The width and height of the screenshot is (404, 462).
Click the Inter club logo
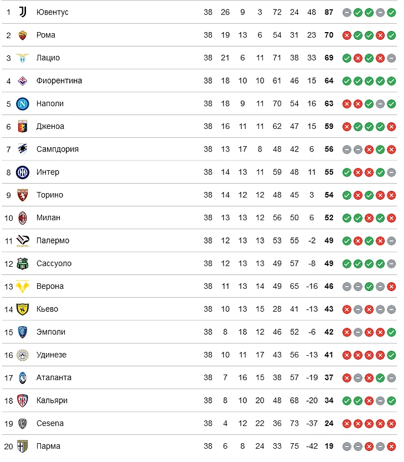[23, 172]
